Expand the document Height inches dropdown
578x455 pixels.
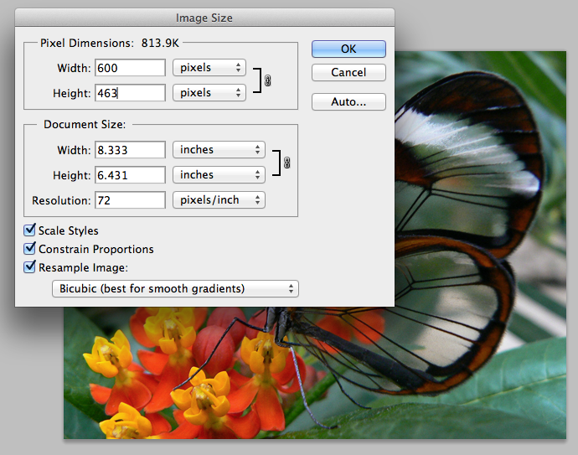coord(218,175)
